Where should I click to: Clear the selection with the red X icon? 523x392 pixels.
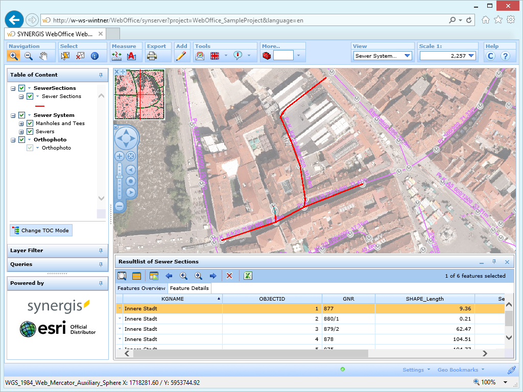tap(229, 276)
